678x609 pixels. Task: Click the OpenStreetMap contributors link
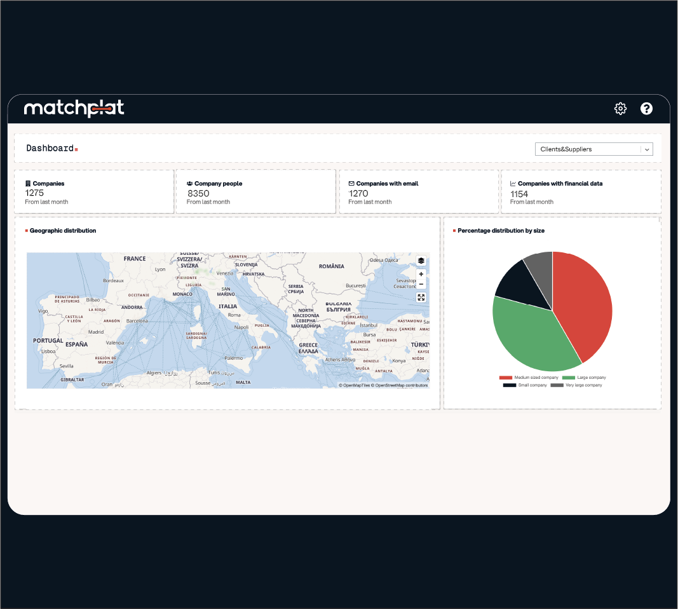tap(401, 385)
